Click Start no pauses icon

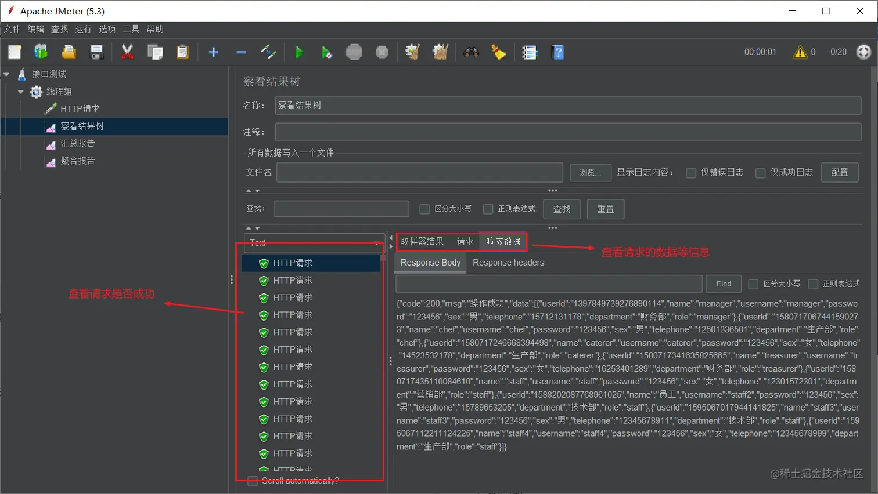click(327, 52)
